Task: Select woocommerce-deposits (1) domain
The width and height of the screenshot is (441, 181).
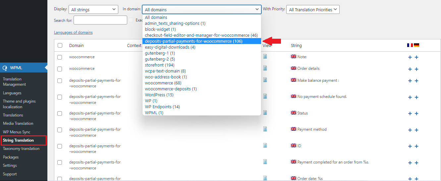Action: pos(202,89)
